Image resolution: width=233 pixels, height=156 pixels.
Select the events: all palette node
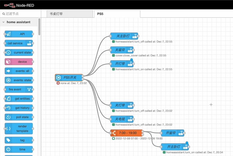[19, 71]
